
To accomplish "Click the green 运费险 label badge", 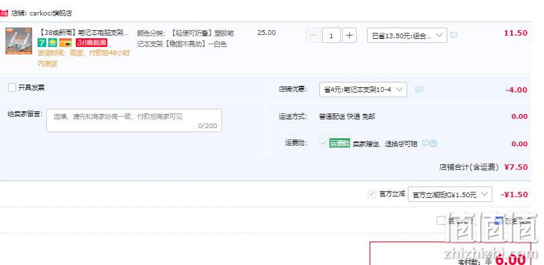I will click(x=339, y=144).
